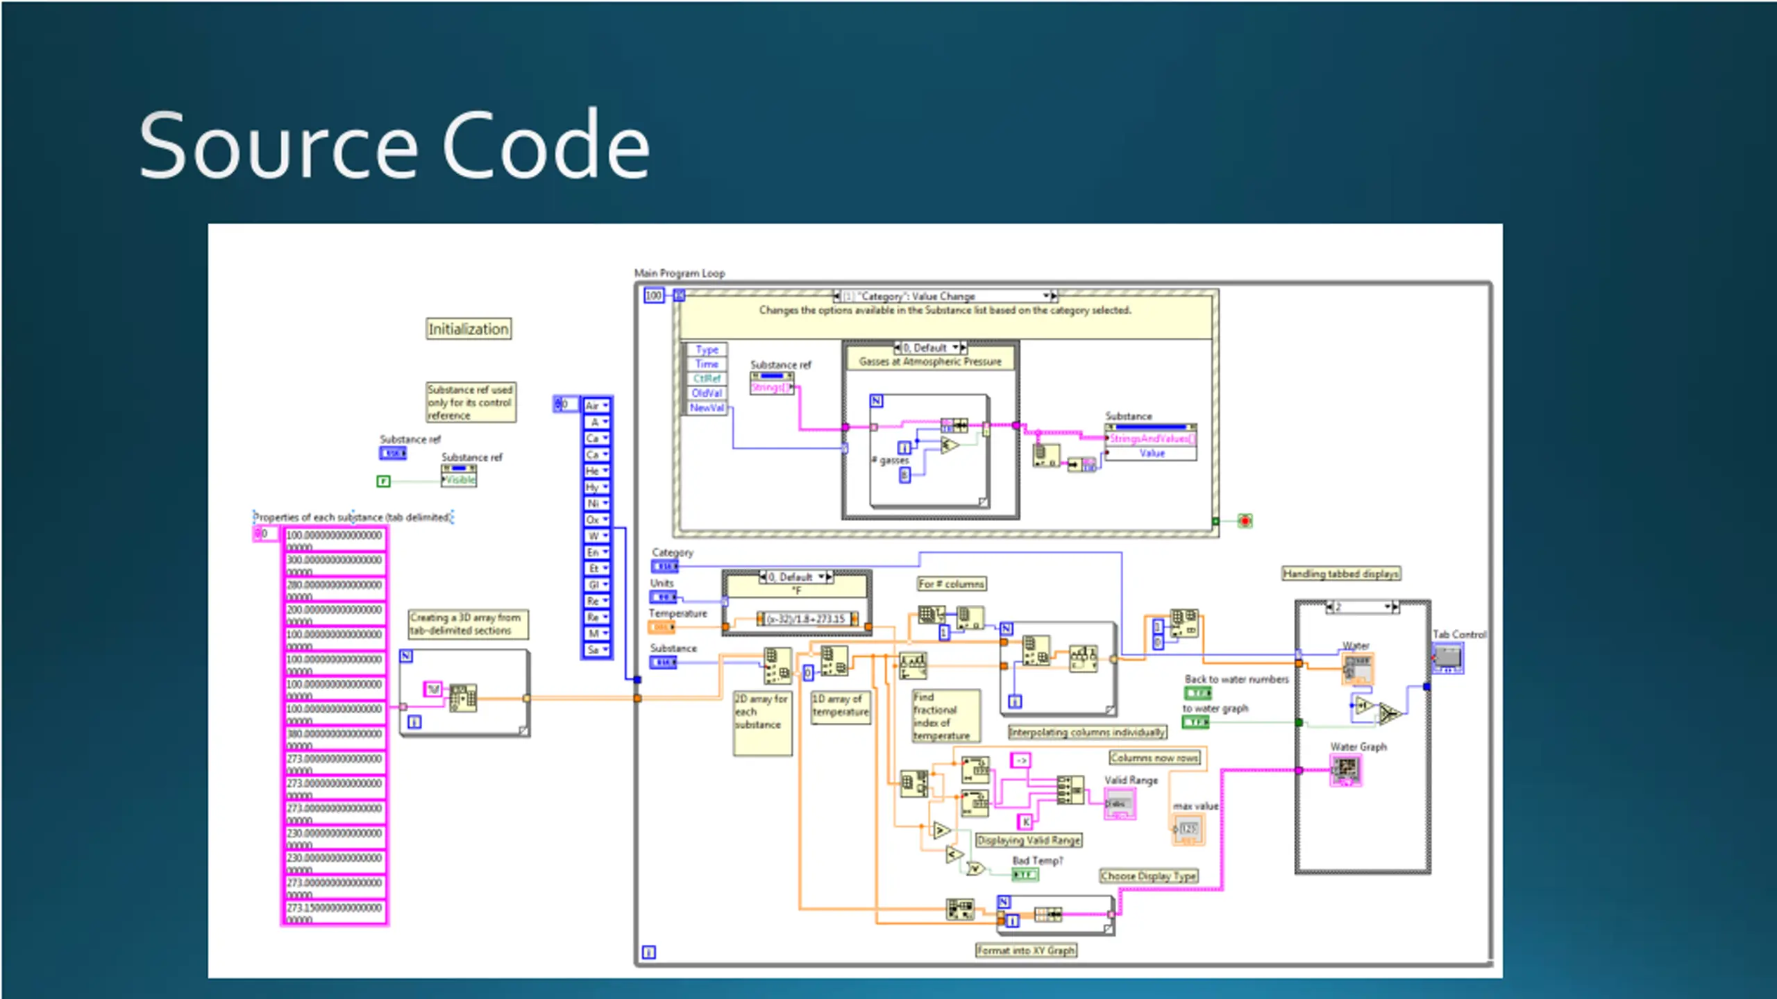Click the formula '(x-32)/1.8+273.15' expression node

(807, 619)
